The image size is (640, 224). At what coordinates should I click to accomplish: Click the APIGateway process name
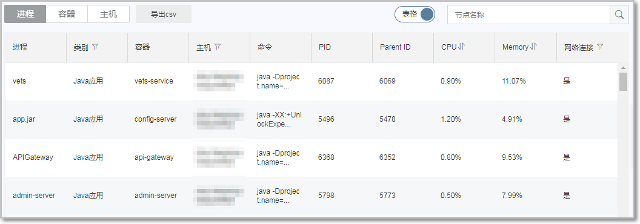[x=33, y=157]
